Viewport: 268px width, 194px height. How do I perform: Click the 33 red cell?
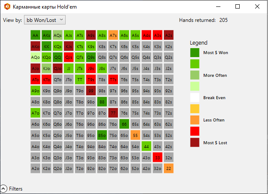[158, 158]
